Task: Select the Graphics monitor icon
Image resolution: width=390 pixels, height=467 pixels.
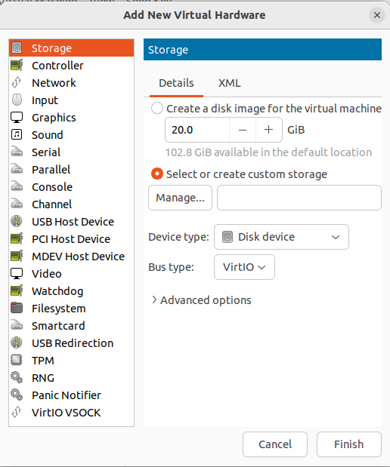Action: 17,118
